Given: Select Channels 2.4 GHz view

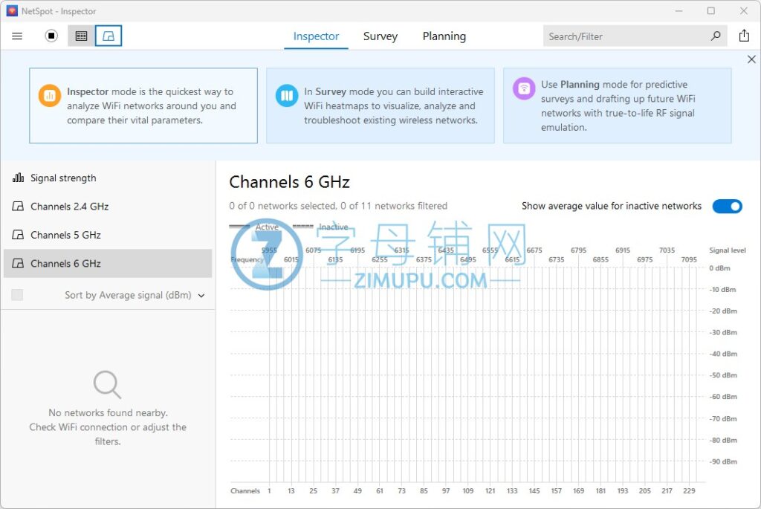Looking at the screenshot, I should (108, 207).
